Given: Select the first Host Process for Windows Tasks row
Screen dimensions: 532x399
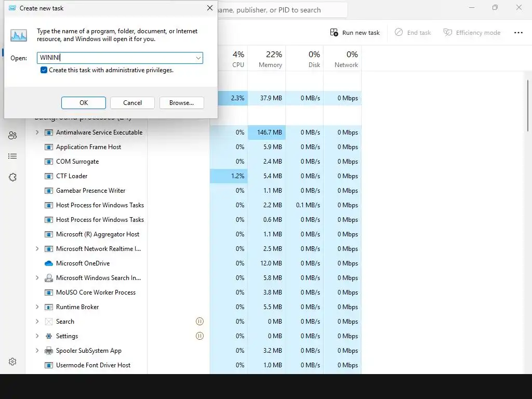Looking at the screenshot, I should [193, 205].
